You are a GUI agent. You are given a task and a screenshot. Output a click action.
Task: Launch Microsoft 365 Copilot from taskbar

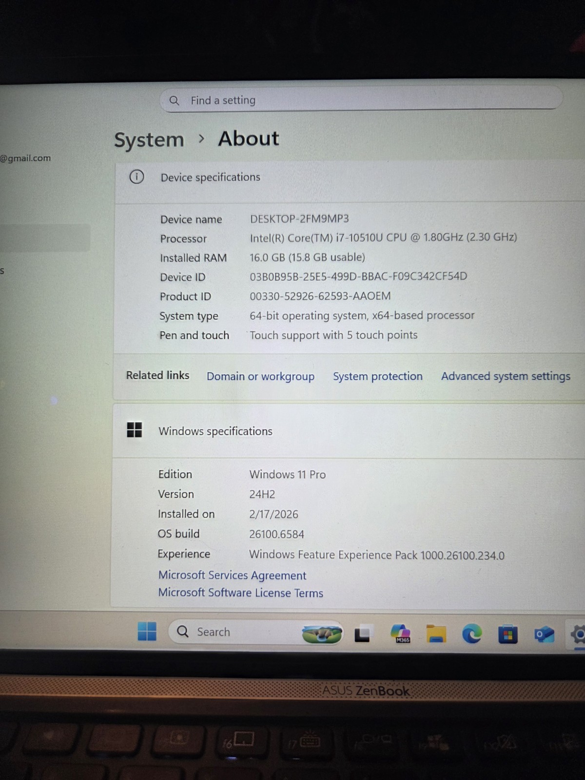click(x=401, y=633)
